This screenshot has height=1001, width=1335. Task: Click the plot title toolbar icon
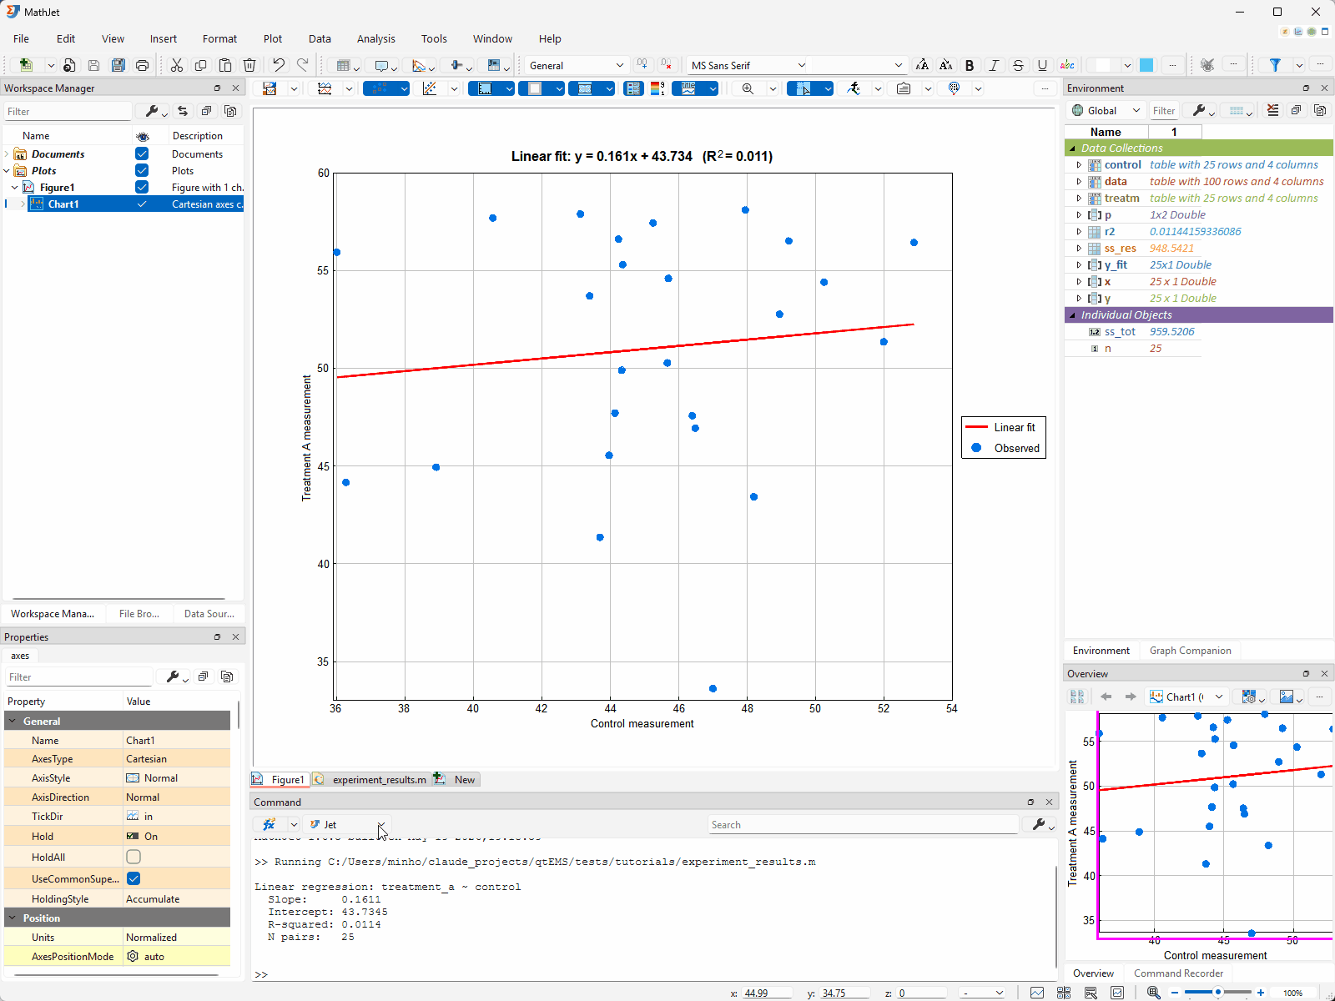688,88
